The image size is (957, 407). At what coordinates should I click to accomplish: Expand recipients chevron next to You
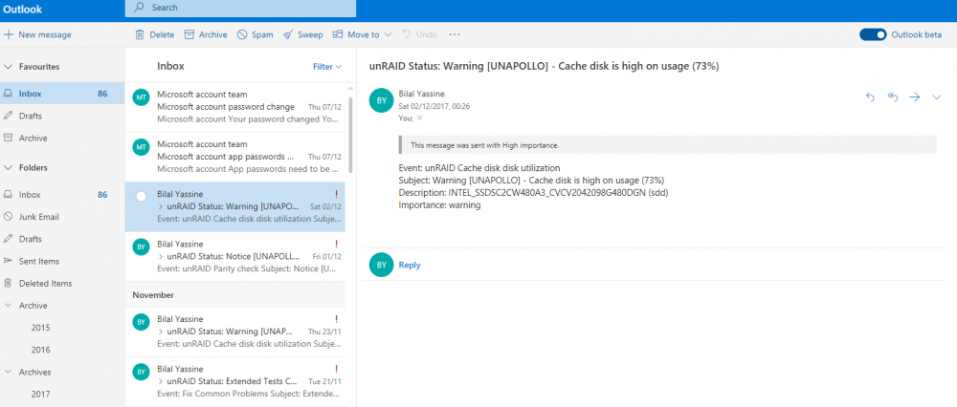[419, 118]
